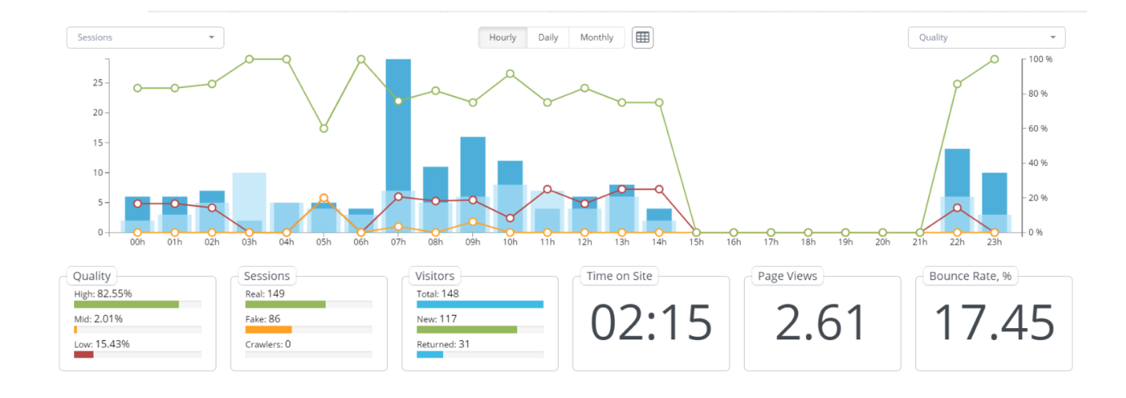Click the orange data point at 05h

(324, 198)
